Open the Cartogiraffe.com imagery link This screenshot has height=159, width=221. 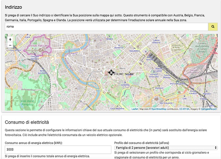pos(209,109)
